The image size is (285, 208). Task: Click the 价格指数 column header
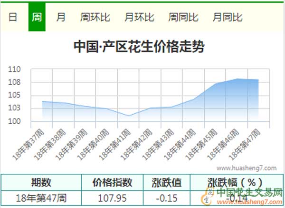click(112, 182)
